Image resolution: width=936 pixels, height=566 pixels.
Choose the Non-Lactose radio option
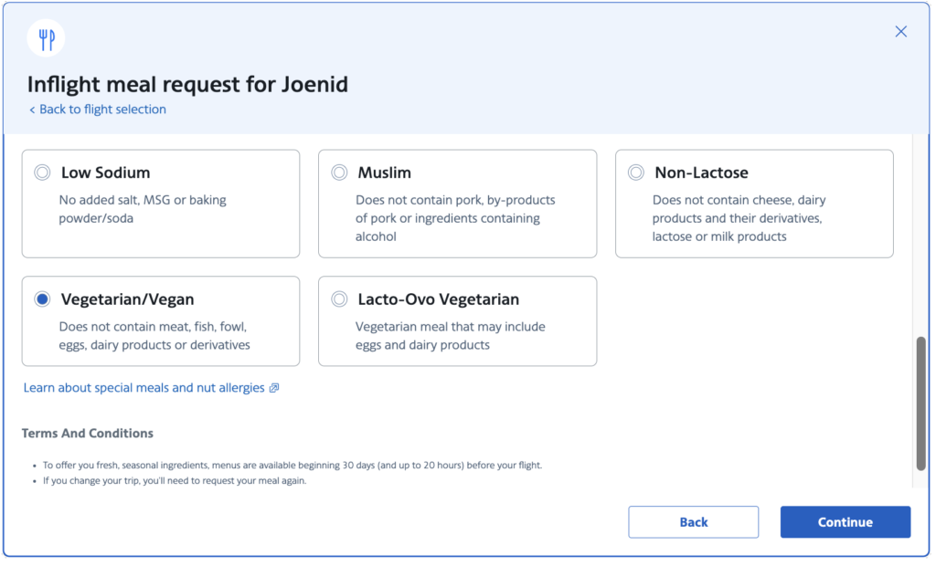tap(636, 173)
